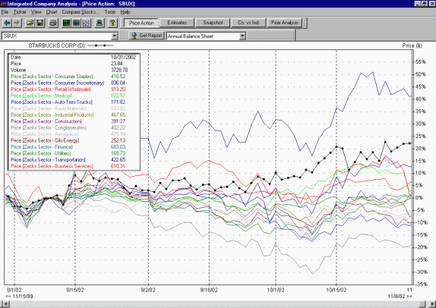Save with the floppy disk icon
436x308 pixels.
pos(39,23)
